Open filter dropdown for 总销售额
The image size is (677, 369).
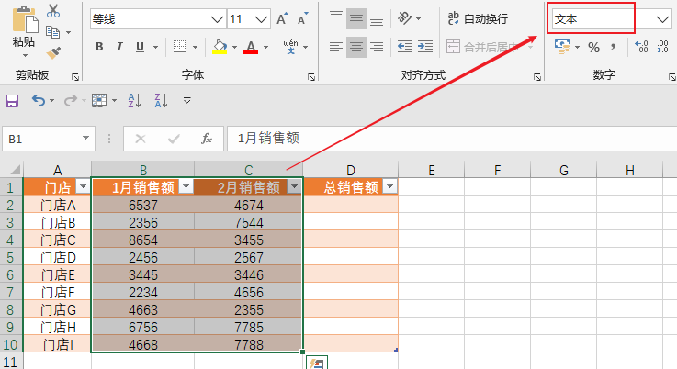(389, 187)
